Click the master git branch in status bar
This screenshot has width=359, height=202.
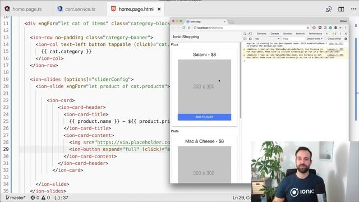tap(15, 198)
